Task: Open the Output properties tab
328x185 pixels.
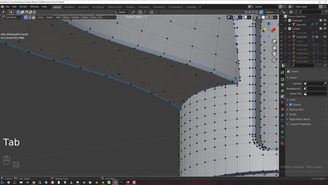Action: (x=282, y=85)
